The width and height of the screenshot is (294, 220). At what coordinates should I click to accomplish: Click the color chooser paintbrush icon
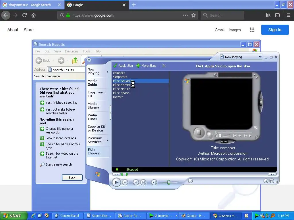tap(266, 181)
